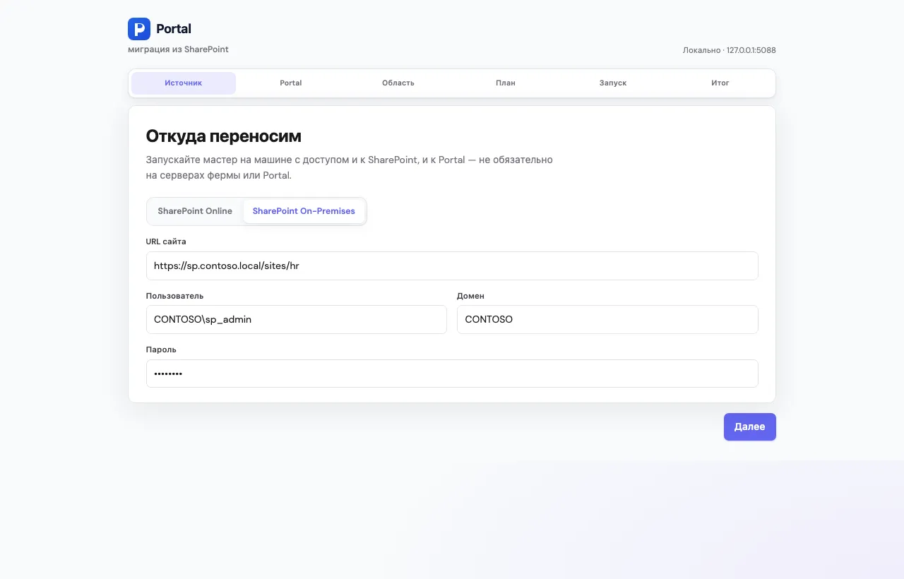Choose SharePoint Online source type
This screenshot has width=904, height=579.
[195, 211]
